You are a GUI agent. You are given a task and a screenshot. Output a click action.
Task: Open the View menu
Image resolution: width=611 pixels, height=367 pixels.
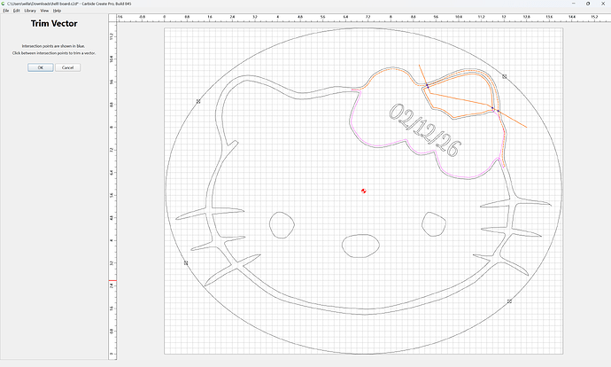click(x=44, y=11)
